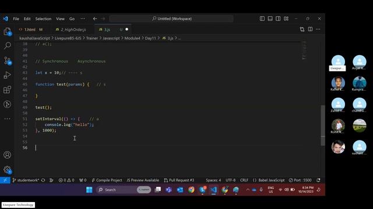The image size is (373, 209).
Task: Open the Run and Debug view
Action: click(x=7, y=75)
